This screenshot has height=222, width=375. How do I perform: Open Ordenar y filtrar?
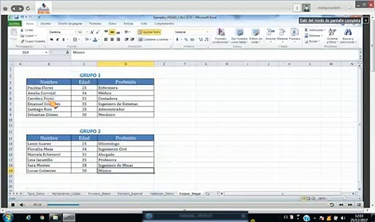[x=332, y=36]
